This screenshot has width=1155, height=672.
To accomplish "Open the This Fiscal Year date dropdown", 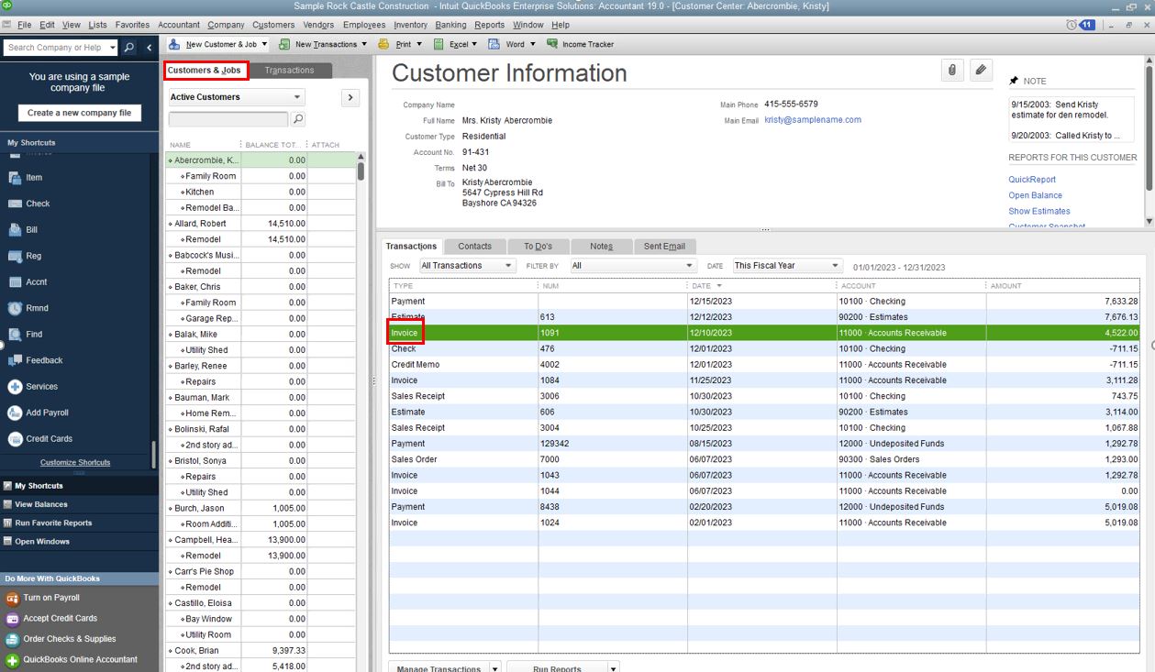I will click(x=786, y=266).
